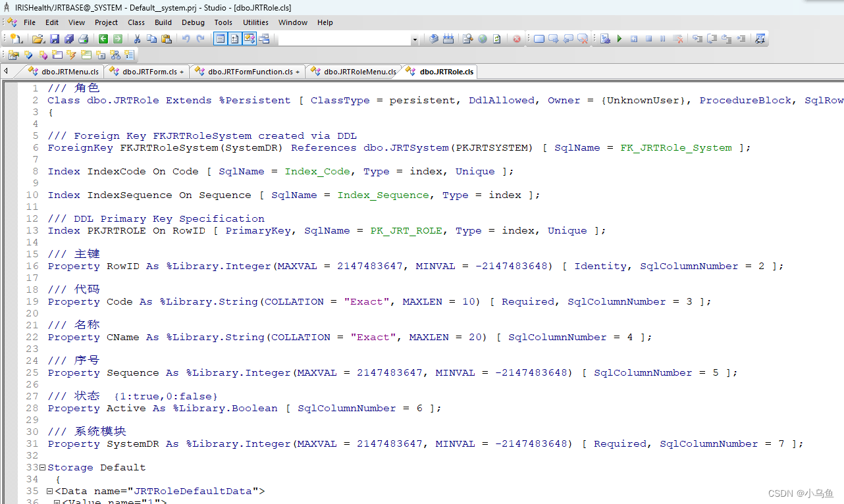Open web page globe icon

click(483, 39)
